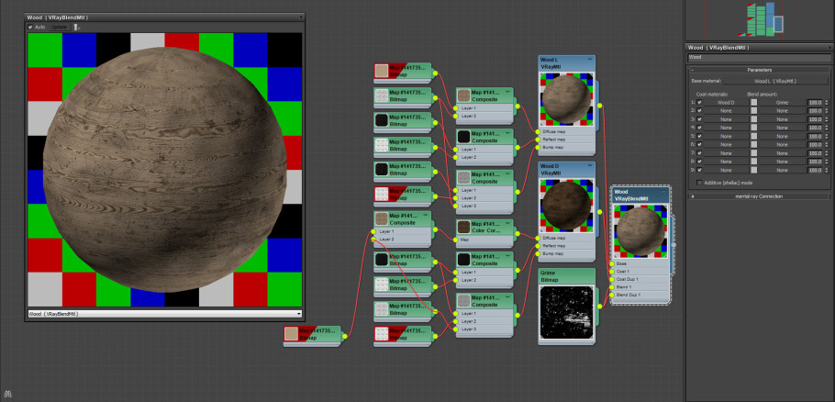Expand the mental ray Connection rollout

[x=760, y=196]
